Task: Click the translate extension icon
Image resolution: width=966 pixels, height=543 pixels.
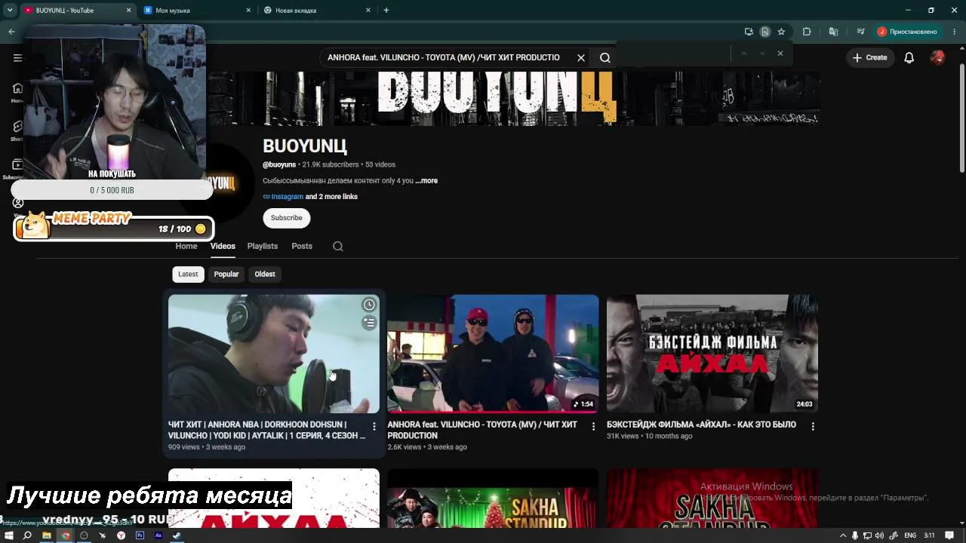Action: [833, 32]
